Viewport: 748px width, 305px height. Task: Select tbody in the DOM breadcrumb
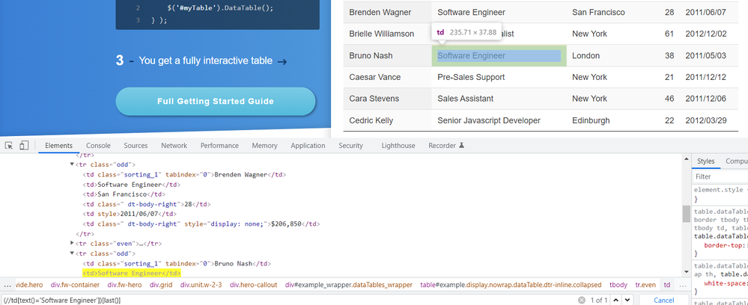pos(618,285)
